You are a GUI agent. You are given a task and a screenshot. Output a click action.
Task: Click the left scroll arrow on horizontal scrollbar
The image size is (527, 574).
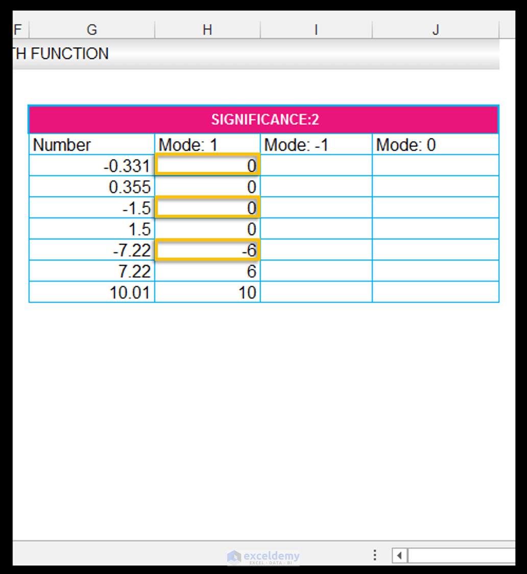(399, 556)
